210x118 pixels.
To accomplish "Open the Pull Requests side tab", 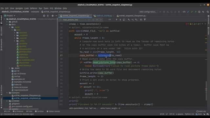I will click(1, 45).
